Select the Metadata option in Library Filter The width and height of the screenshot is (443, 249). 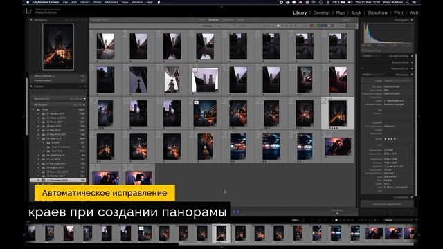coord(228,20)
